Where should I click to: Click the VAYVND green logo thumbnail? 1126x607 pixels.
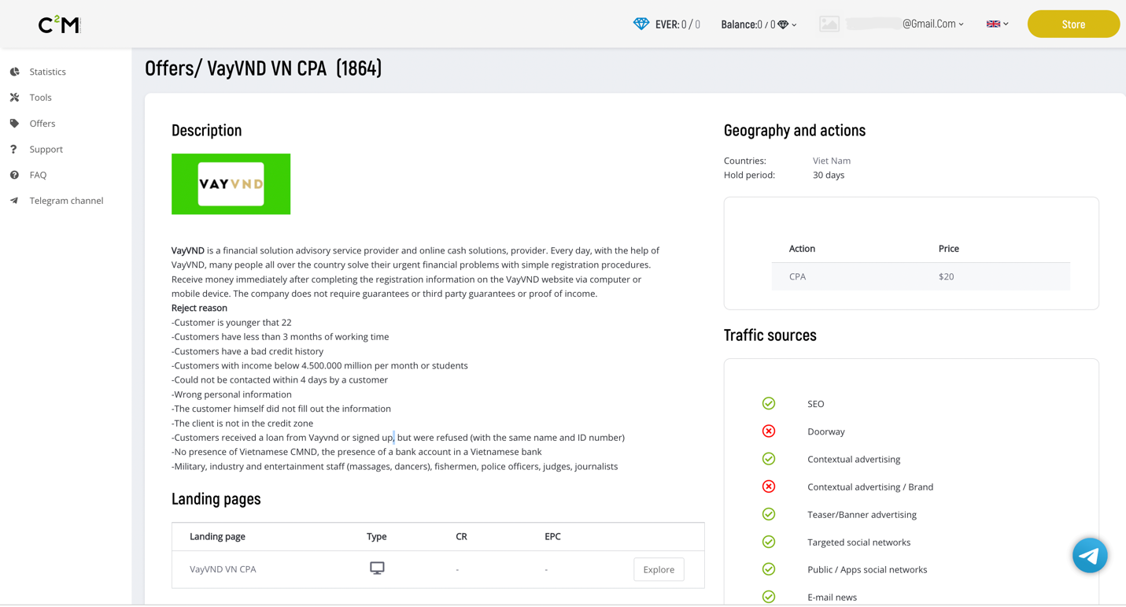tap(231, 183)
